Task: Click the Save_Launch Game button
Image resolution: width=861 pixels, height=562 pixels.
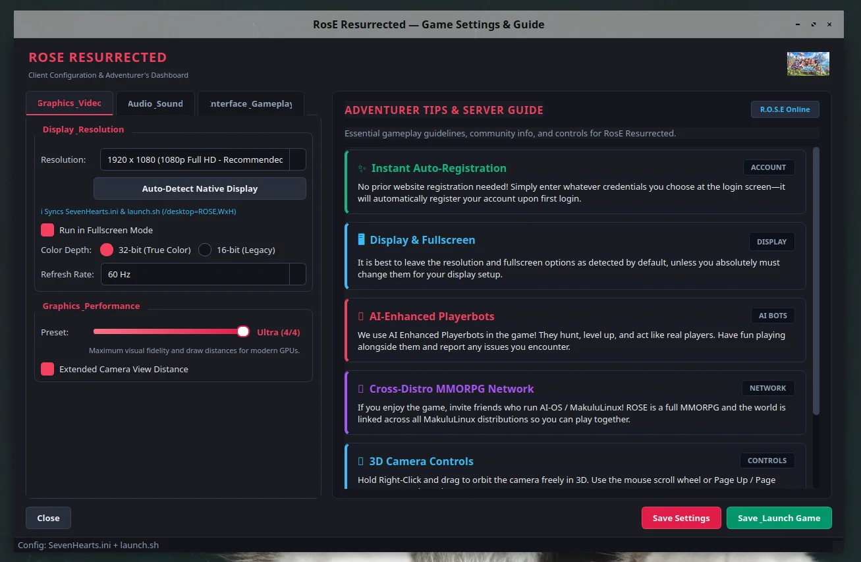Action: coord(779,518)
